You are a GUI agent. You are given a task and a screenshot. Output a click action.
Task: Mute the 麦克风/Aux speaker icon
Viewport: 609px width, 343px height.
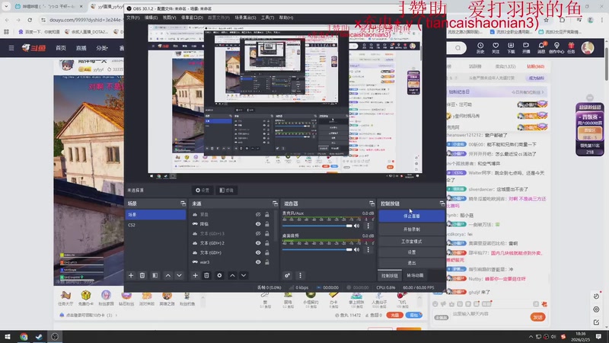point(356,226)
